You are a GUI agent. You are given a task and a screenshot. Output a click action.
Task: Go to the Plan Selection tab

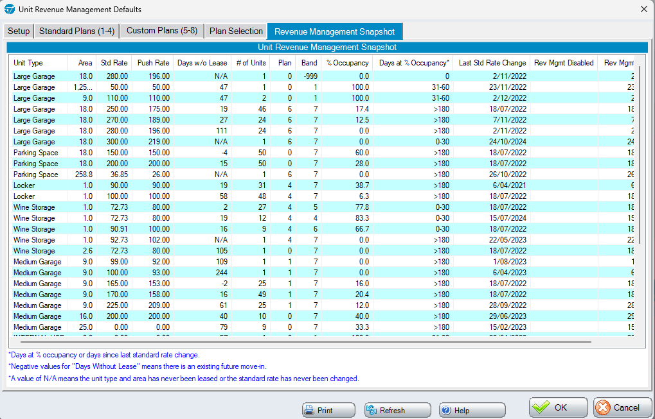[x=236, y=31]
